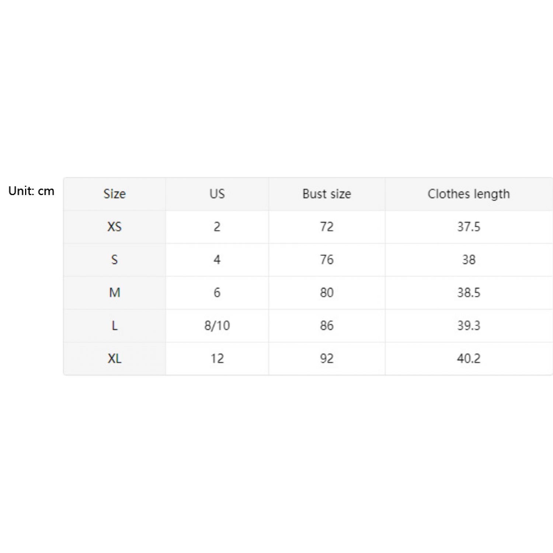This screenshot has height=553, width=553.
Task: Click the bust size 92 cell
Action: tap(327, 358)
